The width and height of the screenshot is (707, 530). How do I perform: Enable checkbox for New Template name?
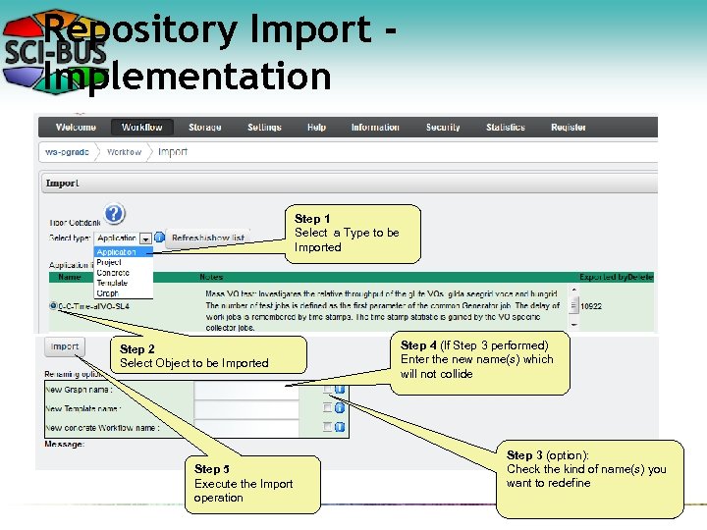(x=327, y=408)
